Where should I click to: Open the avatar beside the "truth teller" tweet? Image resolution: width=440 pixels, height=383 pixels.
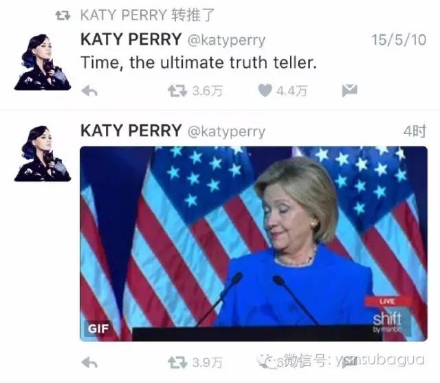pyautogui.click(x=43, y=62)
